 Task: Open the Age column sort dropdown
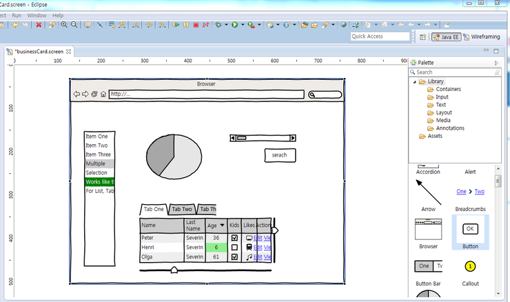(x=222, y=225)
